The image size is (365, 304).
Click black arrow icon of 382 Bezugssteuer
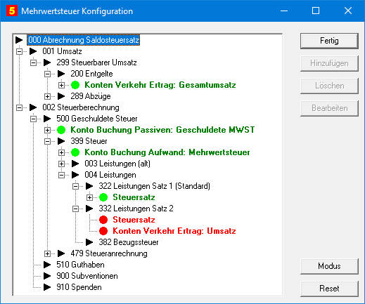point(89,242)
